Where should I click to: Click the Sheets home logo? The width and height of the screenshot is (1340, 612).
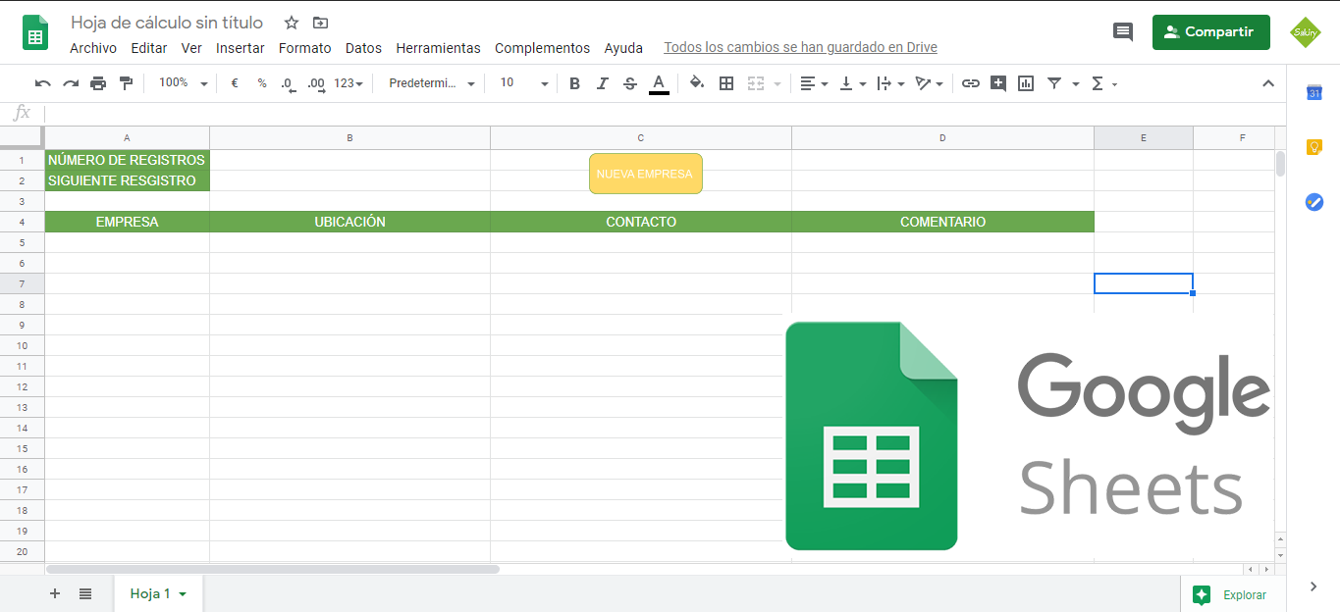[x=36, y=32]
